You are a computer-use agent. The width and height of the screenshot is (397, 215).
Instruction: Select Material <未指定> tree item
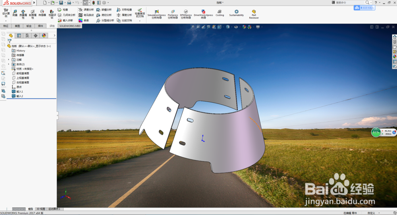tap(23, 69)
